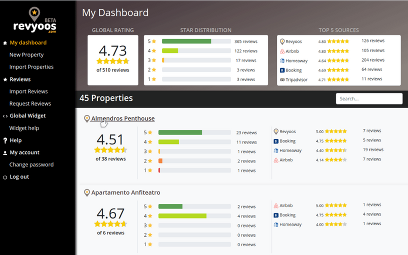Open the Help menu item

point(15,140)
